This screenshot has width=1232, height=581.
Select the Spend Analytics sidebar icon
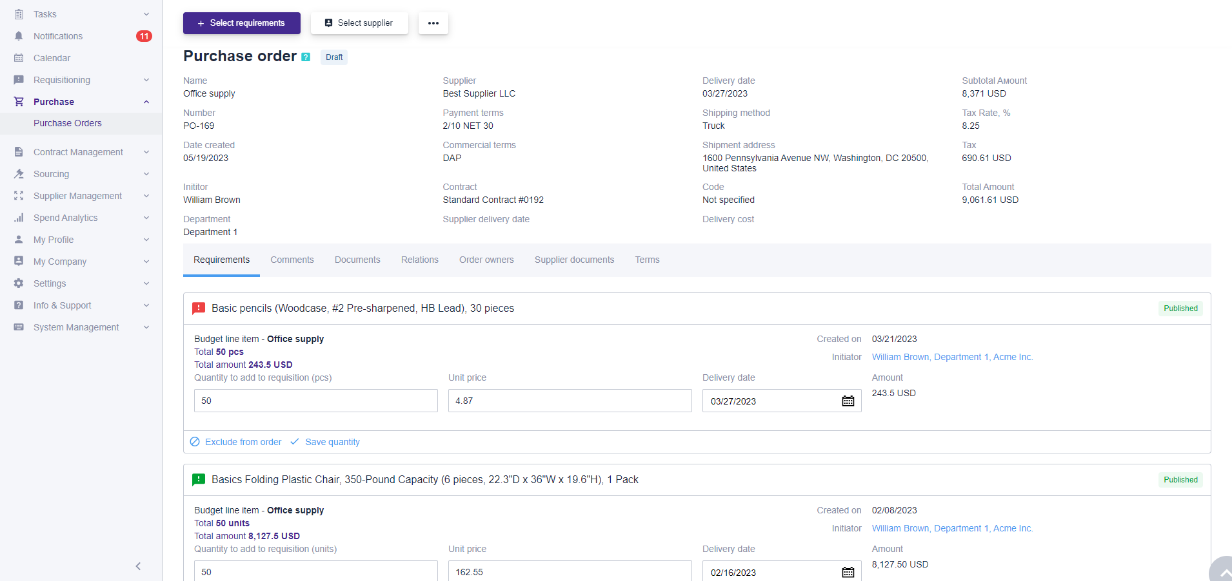tap(19, 217)
